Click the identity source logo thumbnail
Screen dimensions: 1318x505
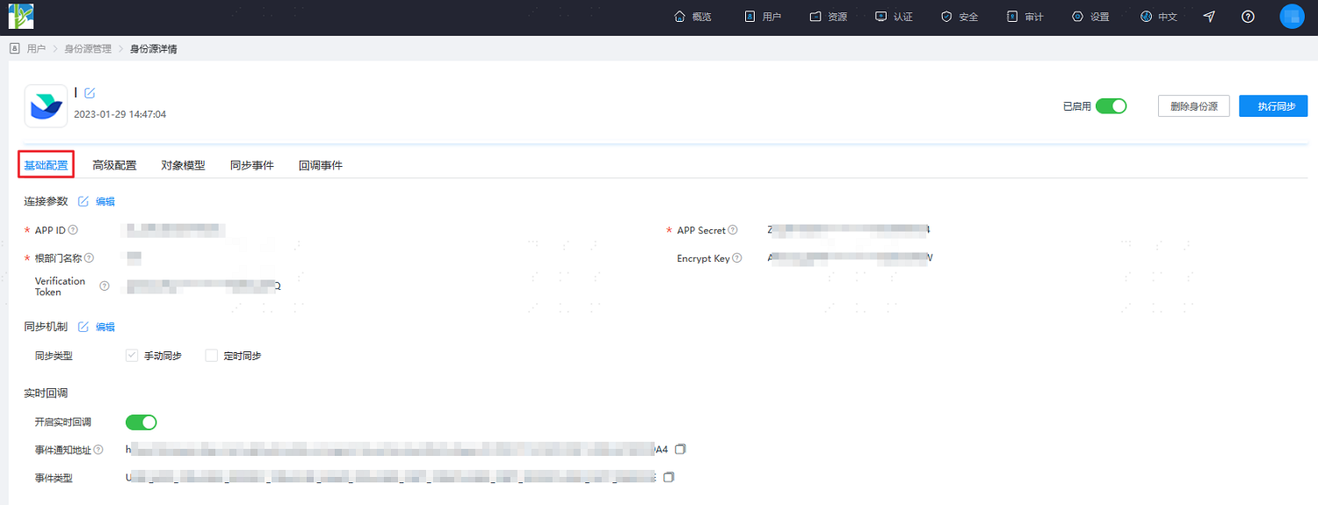(46, 106)
